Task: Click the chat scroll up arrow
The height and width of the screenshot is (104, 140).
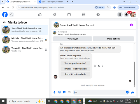Action: (x=134, y=44)
